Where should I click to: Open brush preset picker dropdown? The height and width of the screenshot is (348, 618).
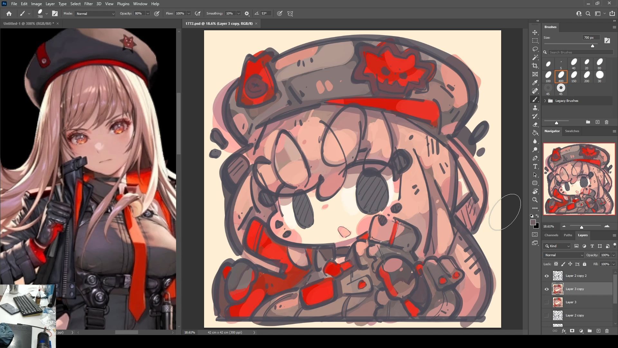click(x=47, y=14)
